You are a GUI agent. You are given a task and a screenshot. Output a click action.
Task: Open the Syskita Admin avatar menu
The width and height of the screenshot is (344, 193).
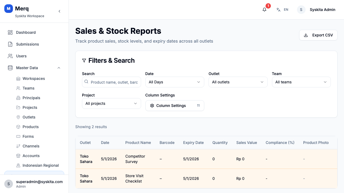[301, 10]
